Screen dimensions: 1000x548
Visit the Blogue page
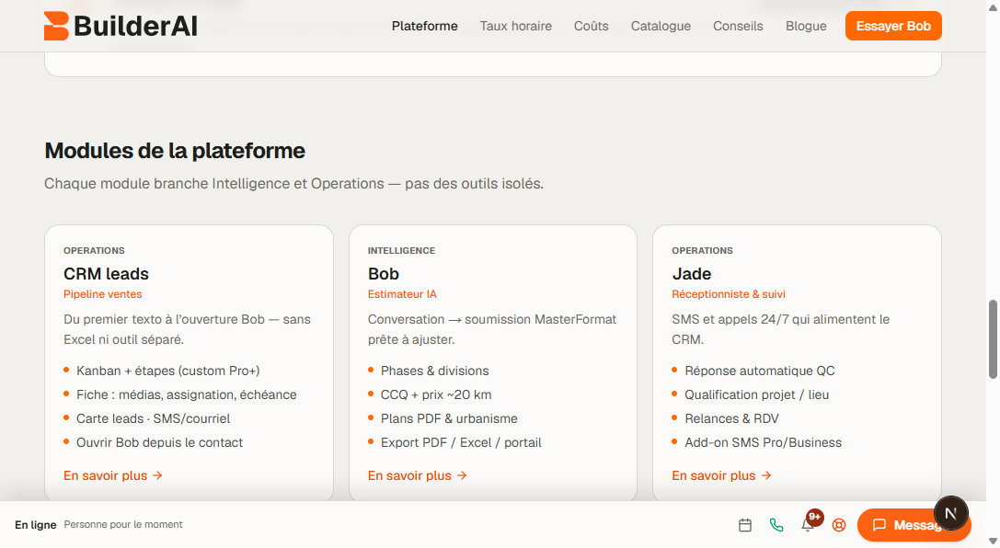(806, 26)
